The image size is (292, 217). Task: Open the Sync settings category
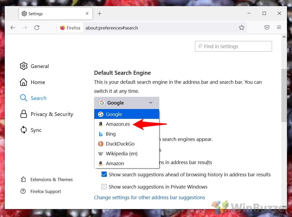point(31,130)
